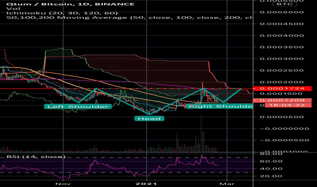The height and width of the screenshot is (187, 317).
Task: Select the Head annotation label
Action: [149, 119]
